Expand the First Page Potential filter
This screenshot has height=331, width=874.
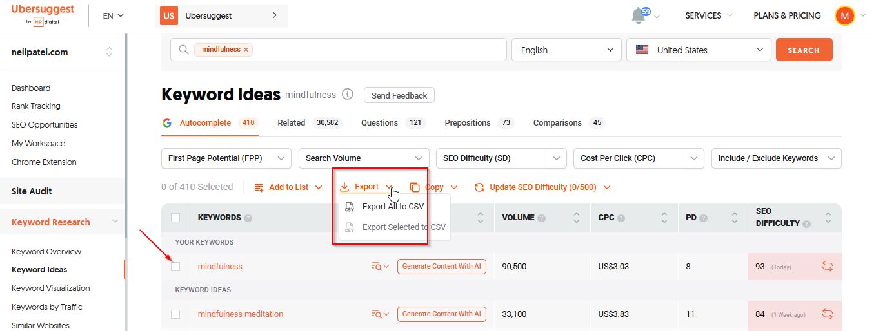(226, 158)
